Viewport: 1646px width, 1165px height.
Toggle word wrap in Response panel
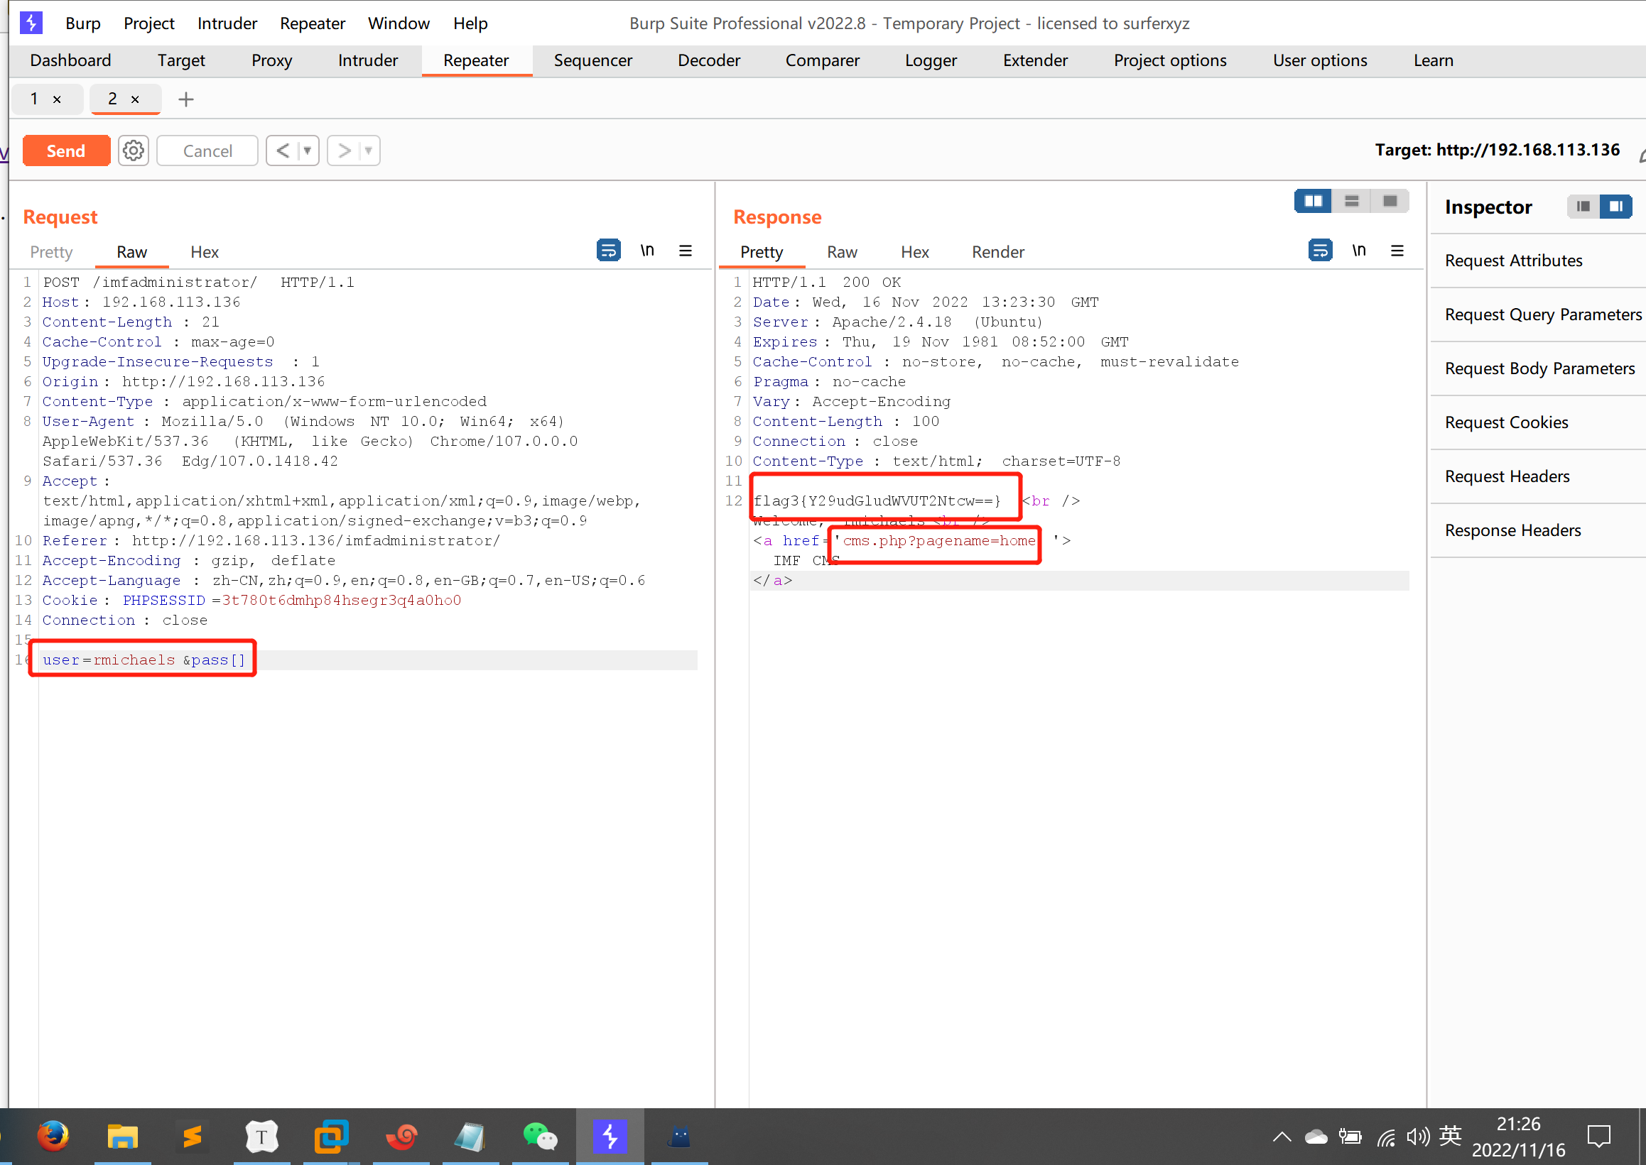pyautogui.click(x=1319, y=251)
